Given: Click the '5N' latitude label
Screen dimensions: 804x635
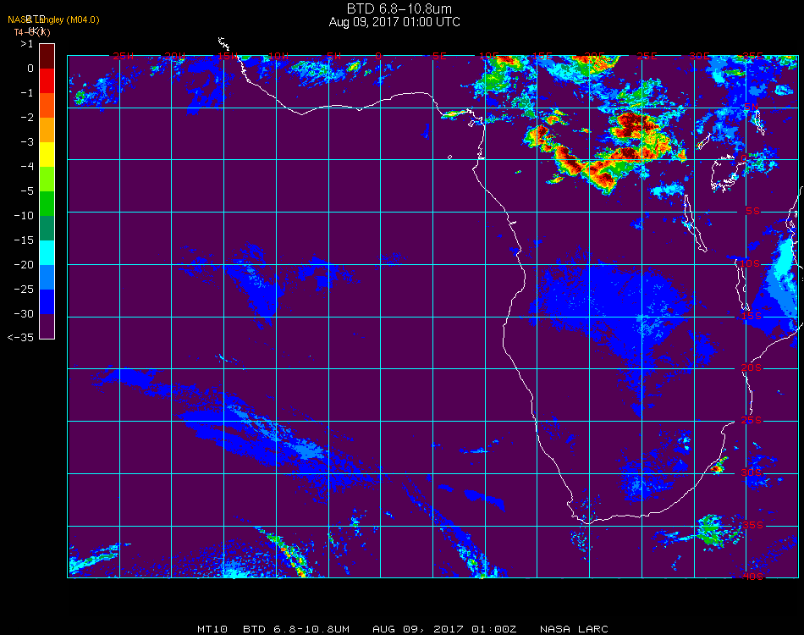Looking at the screenshot, I should [752, 107].
